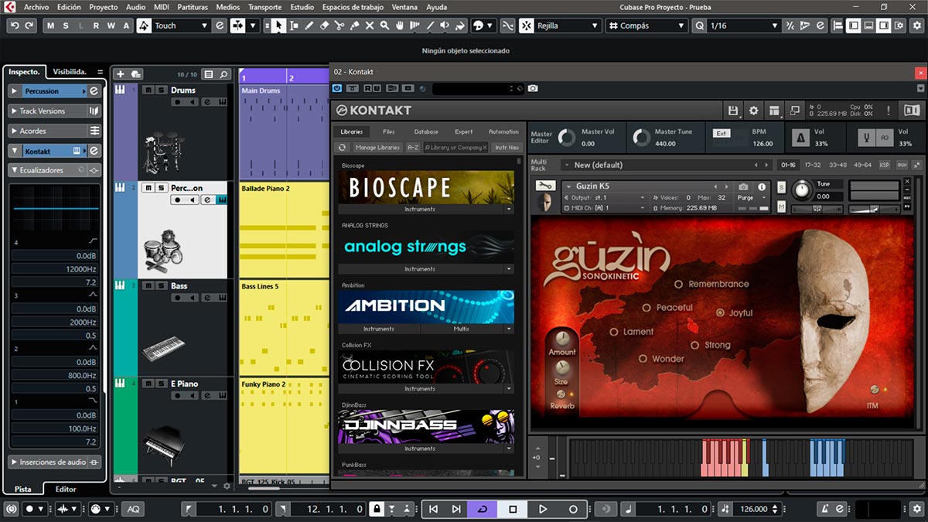Stop playback in transport bar

click(x=512, y=509)
